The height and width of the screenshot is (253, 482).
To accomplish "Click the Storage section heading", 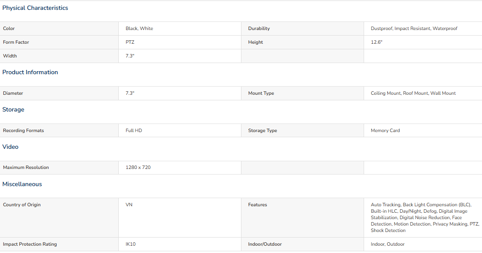I will (13, 110).
